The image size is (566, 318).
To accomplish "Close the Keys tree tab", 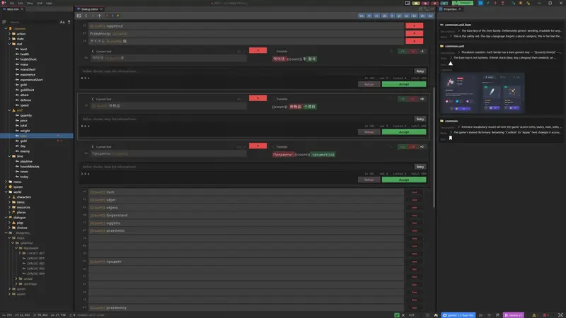I will (x=22, y=9).
